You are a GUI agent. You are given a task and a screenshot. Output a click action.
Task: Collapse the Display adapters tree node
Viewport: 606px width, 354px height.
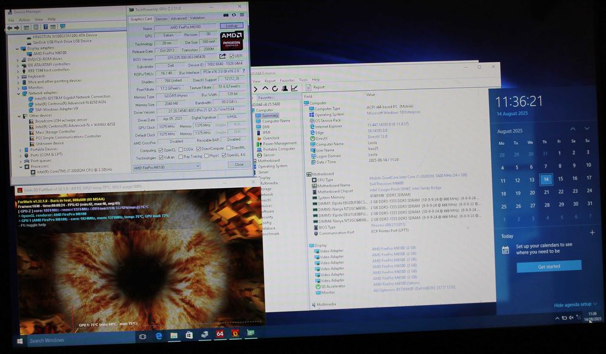18,49
